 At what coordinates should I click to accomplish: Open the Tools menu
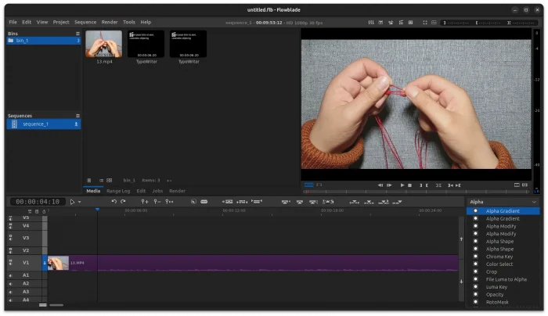click(x=129, y=22)
